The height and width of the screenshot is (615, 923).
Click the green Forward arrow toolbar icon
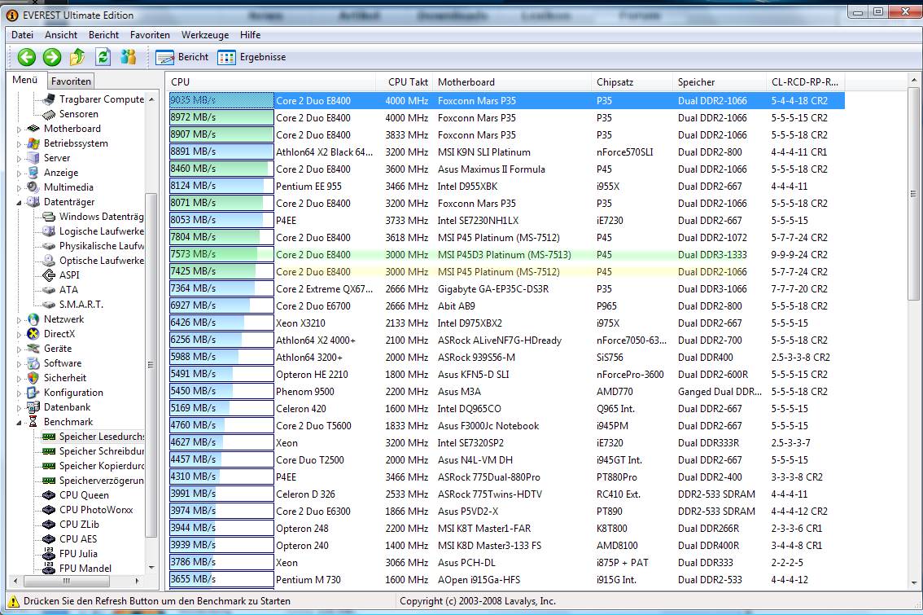point(52,57)
